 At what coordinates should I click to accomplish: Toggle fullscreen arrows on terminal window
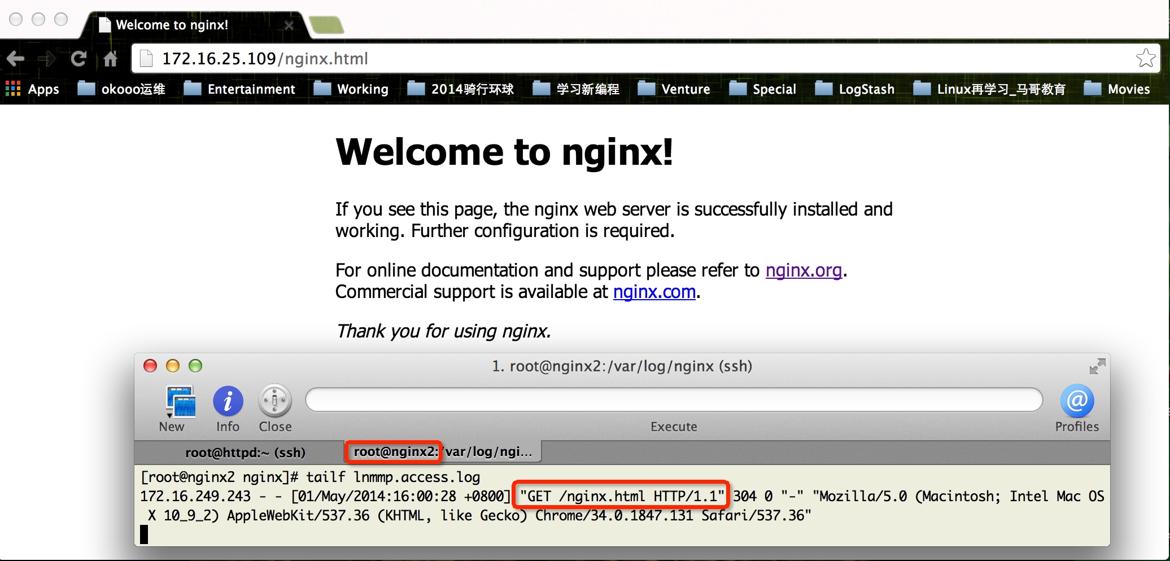[x=1097, y=366]
